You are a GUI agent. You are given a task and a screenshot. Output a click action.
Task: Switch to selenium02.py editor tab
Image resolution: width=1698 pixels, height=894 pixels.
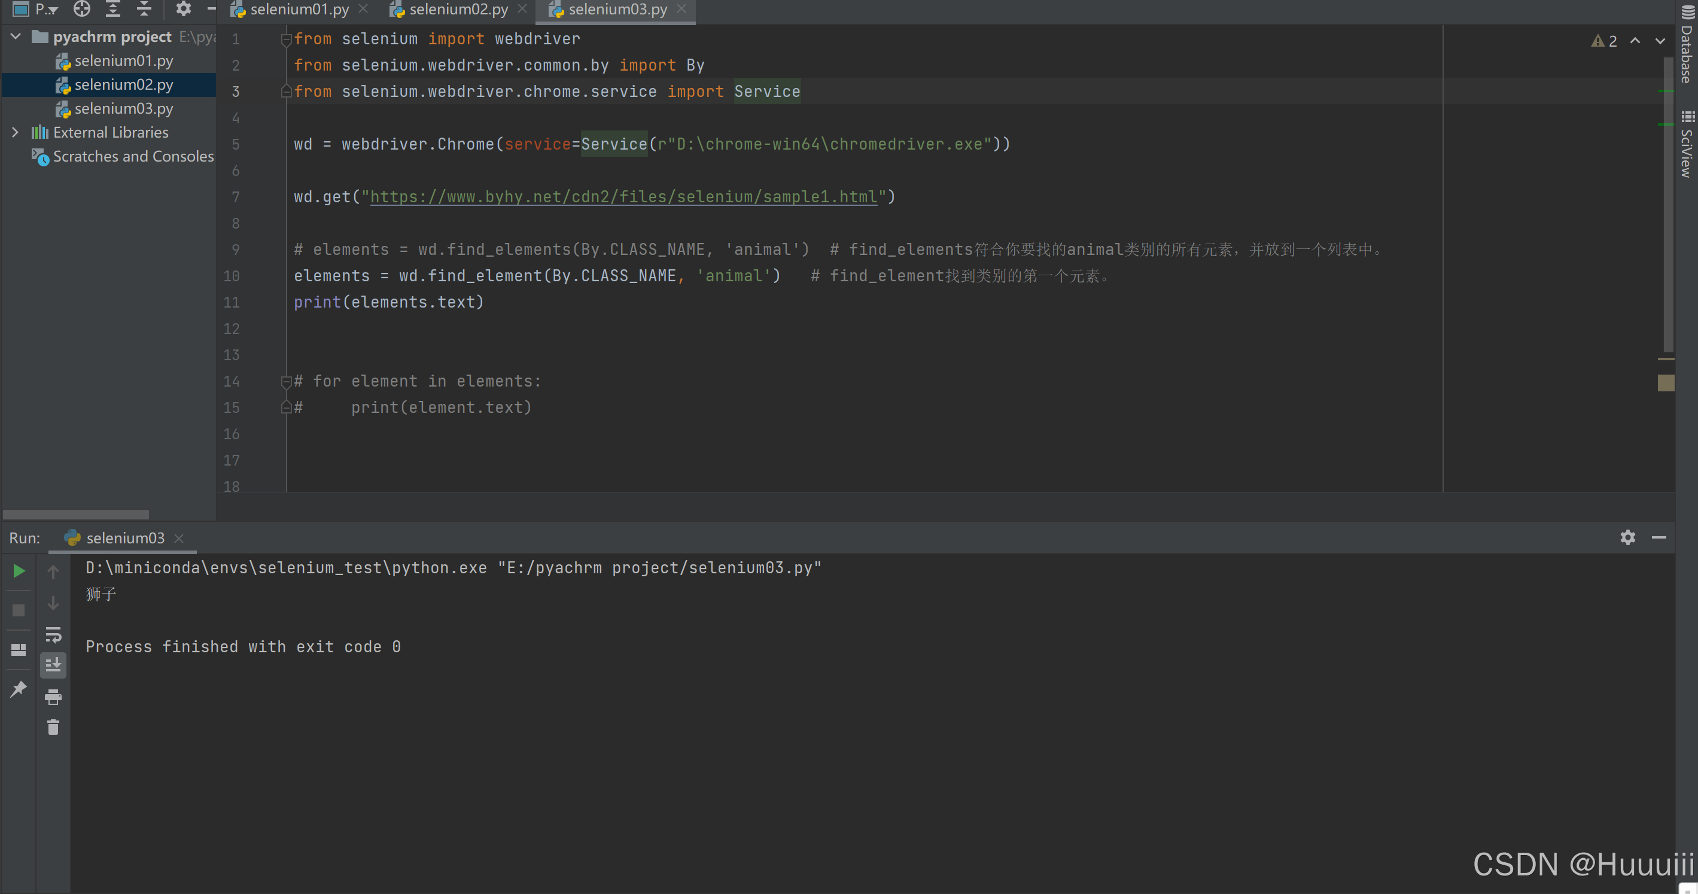pos(458,9)
